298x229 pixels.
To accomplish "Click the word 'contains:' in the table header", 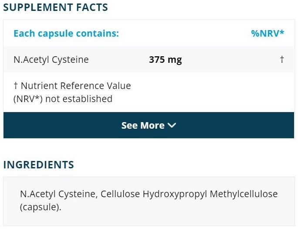I will point(101,34).
